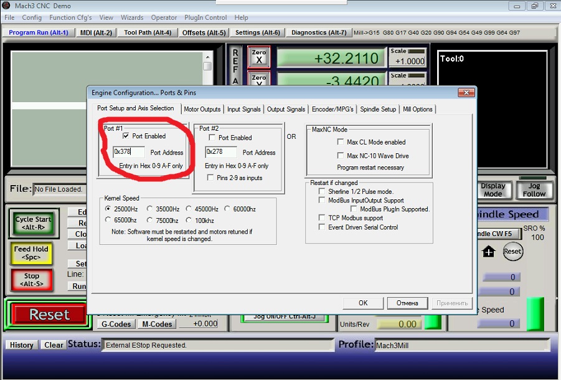Switch to Offsets (Alt-5) screen
Image resolution: width=561 pixels, height=380 pixels.
click(204, 32)
